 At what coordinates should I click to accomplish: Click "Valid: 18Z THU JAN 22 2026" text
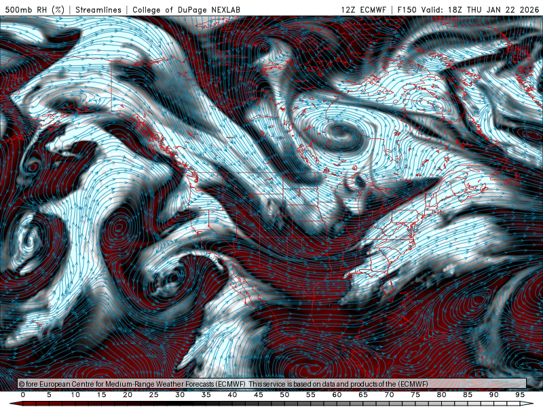[x=480, y=9]
